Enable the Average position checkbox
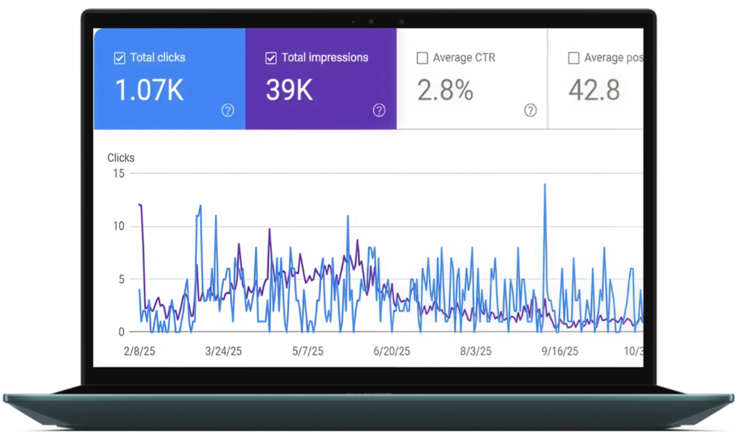742x437 pixels. pyautogui.click(x=574, y=58)
